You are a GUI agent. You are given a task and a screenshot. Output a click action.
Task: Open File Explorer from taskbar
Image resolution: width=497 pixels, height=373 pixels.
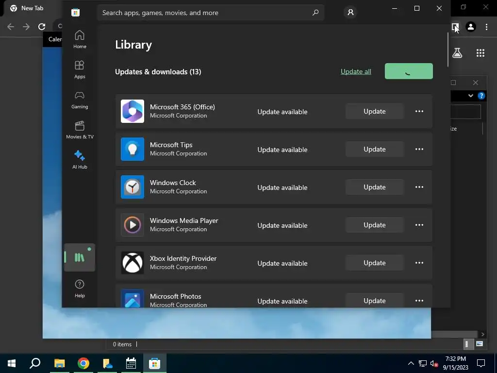[59, 363]
